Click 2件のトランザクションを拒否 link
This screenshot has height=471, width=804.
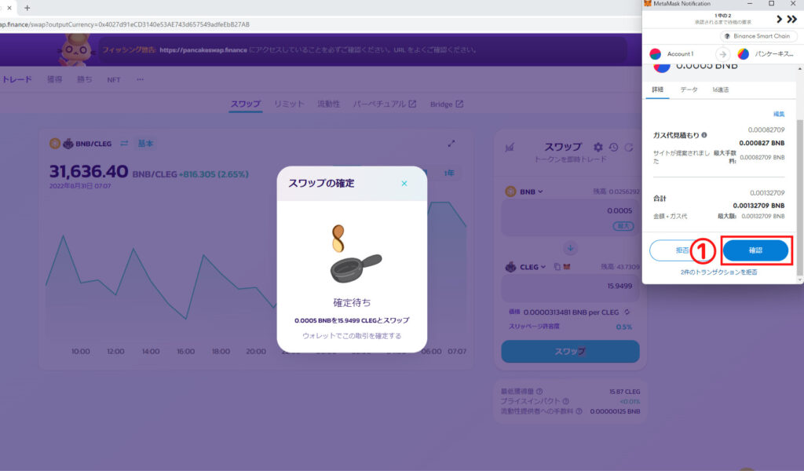(718, 272)
